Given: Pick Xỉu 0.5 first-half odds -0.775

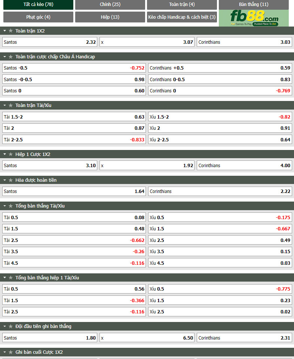Looking at the screenshot, I should pos(220,289).
